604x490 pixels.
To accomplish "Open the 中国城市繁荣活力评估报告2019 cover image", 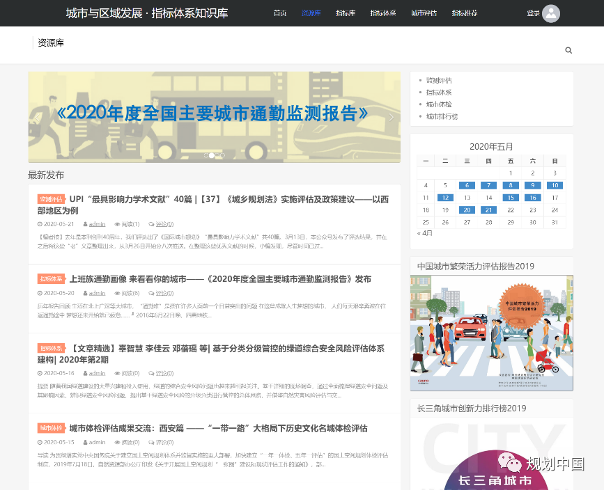I will click(492, 333).
